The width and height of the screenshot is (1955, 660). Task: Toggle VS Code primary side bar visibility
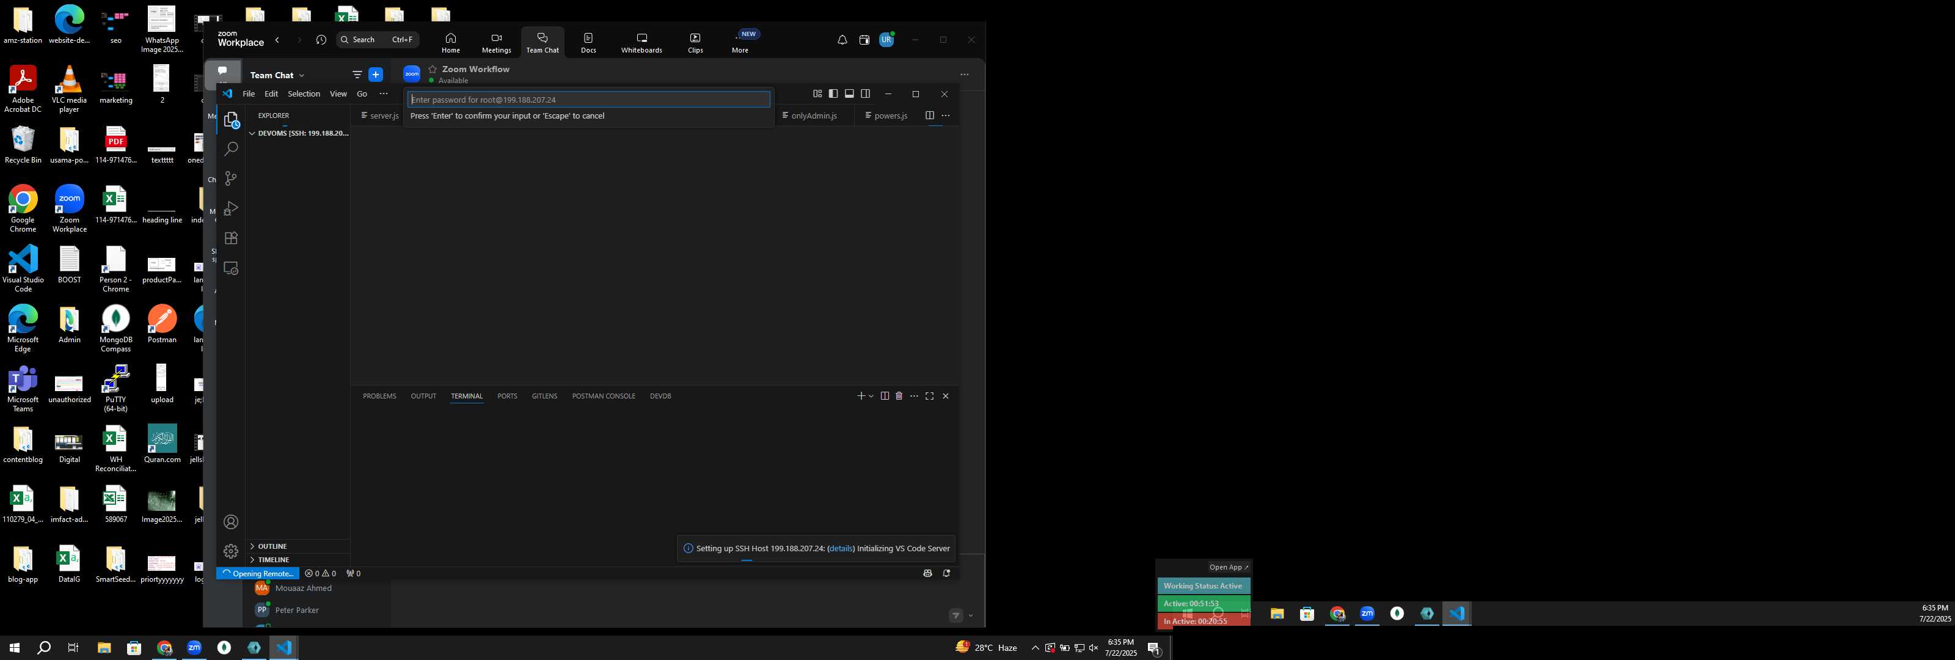tap(833, 94)
